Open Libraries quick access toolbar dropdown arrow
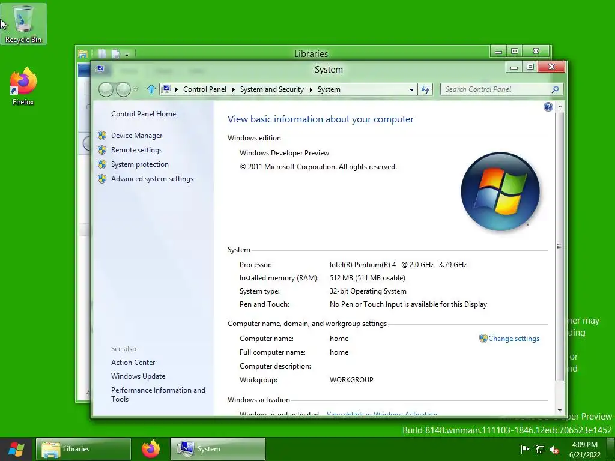This screenshot has height=461, width=615. (x=127, y=54)
